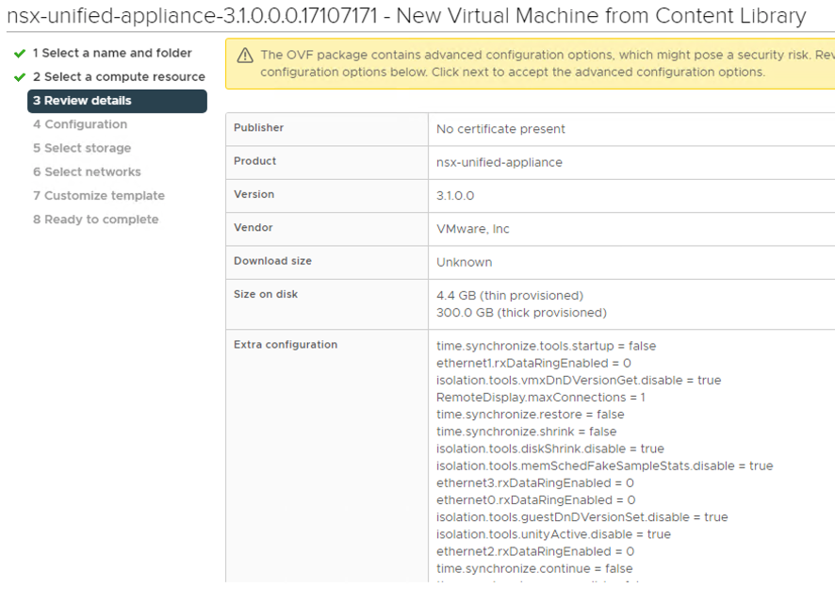Select 'isolation.tools.memSchedFakeSampleStats.disable = true' line
835x604 pixels.
click(604, 466)
